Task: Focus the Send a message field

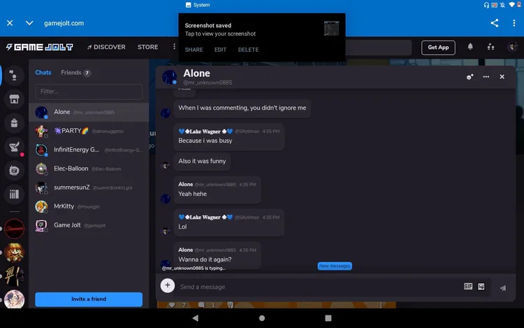Action: pos(317,287)
